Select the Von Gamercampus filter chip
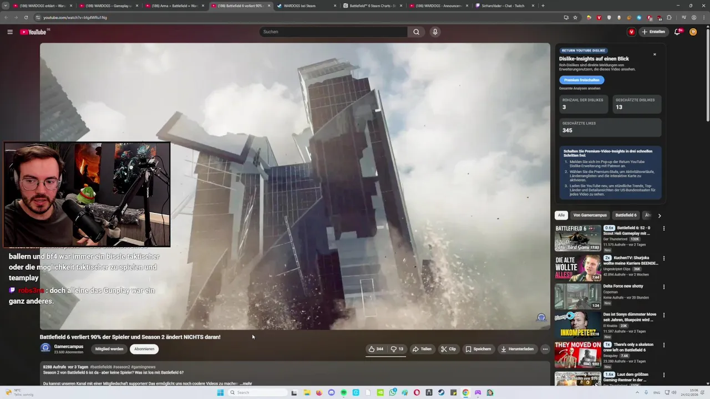Screen dimensions: 710x399 coord(590,215)
